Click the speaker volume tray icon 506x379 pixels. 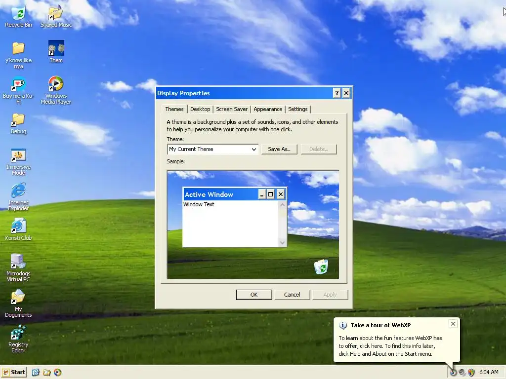click(462, 372)
